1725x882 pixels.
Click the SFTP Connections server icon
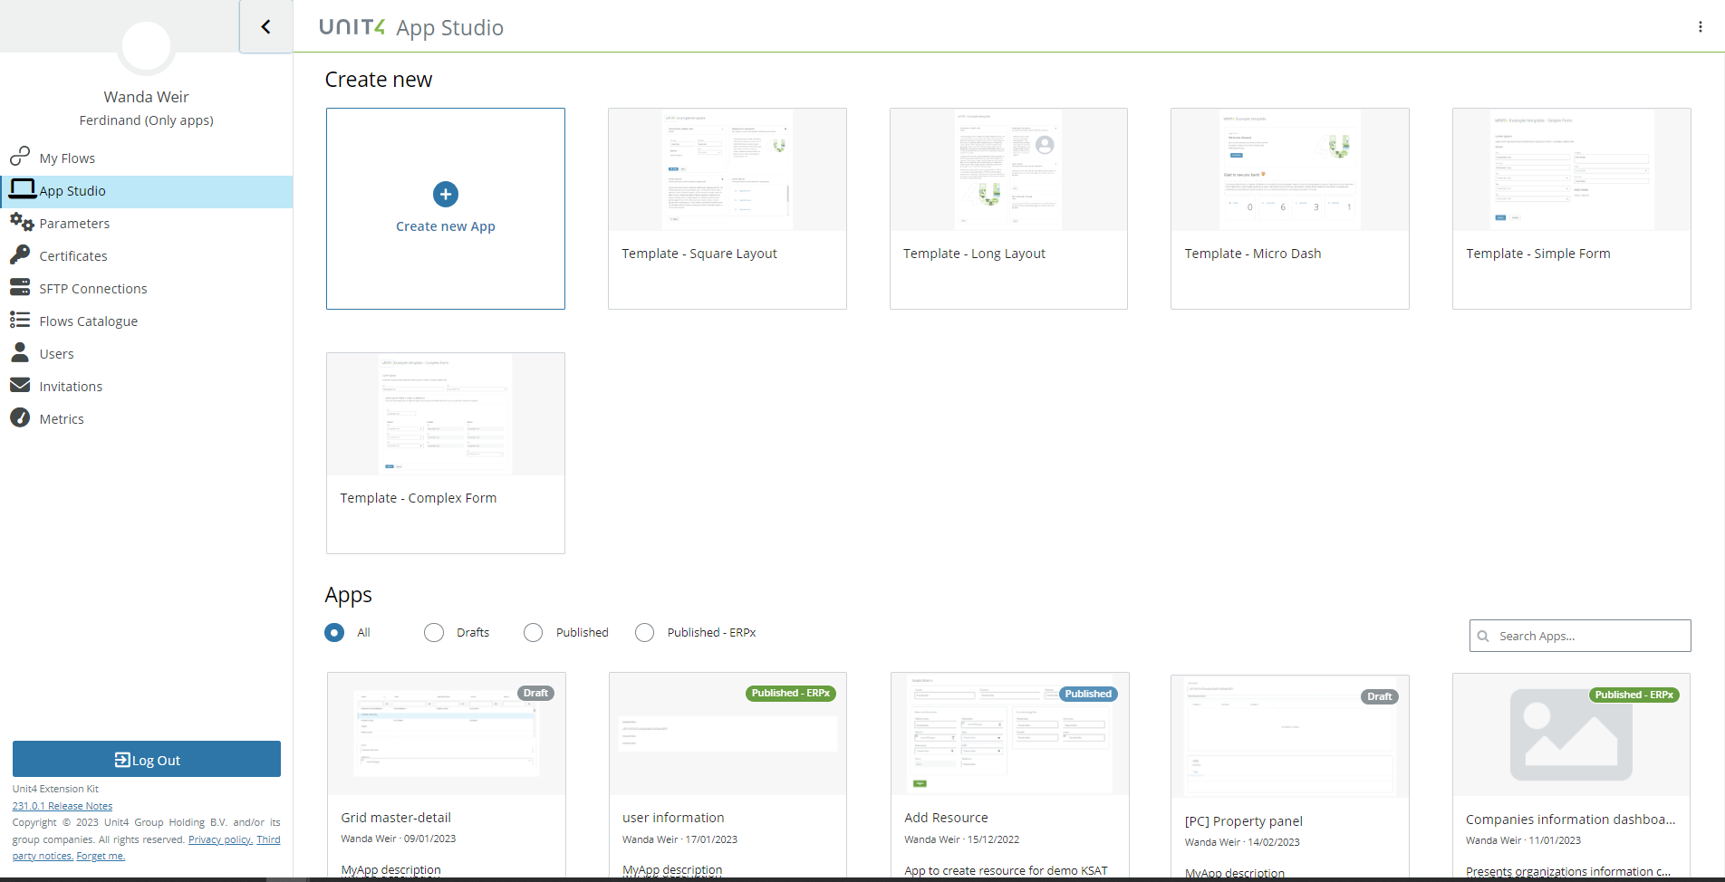[x=20, y=287]
